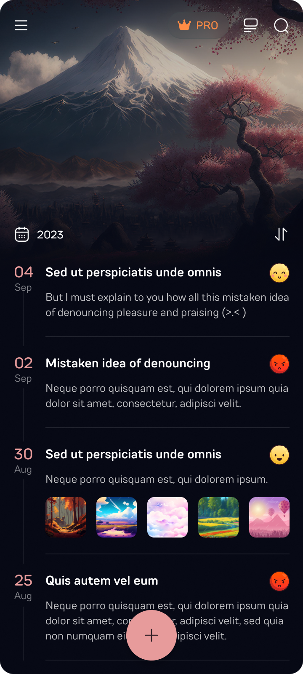
Task: Change sort order with the arrows icon
Action: 280,235
